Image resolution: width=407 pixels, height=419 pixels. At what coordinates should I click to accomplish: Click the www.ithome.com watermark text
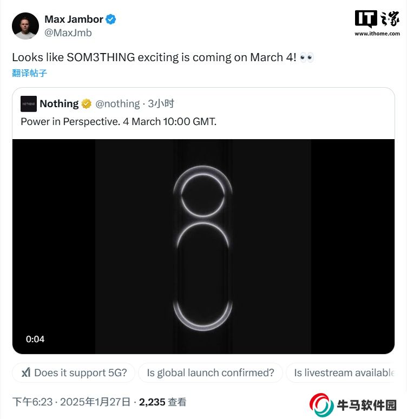(x=377, y=34)
